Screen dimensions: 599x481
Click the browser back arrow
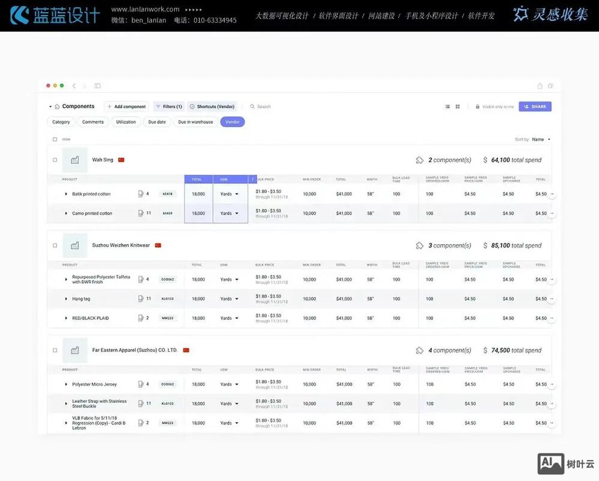point(74,86)
